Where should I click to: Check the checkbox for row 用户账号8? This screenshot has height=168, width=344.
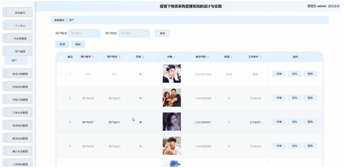point(61,98)
